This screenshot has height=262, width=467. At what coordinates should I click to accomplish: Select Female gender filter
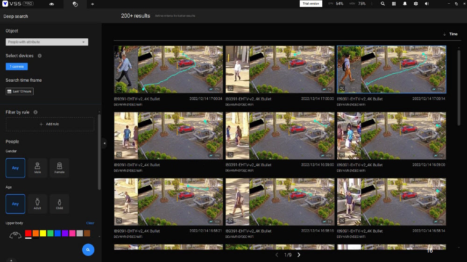[x=59, y=168]
